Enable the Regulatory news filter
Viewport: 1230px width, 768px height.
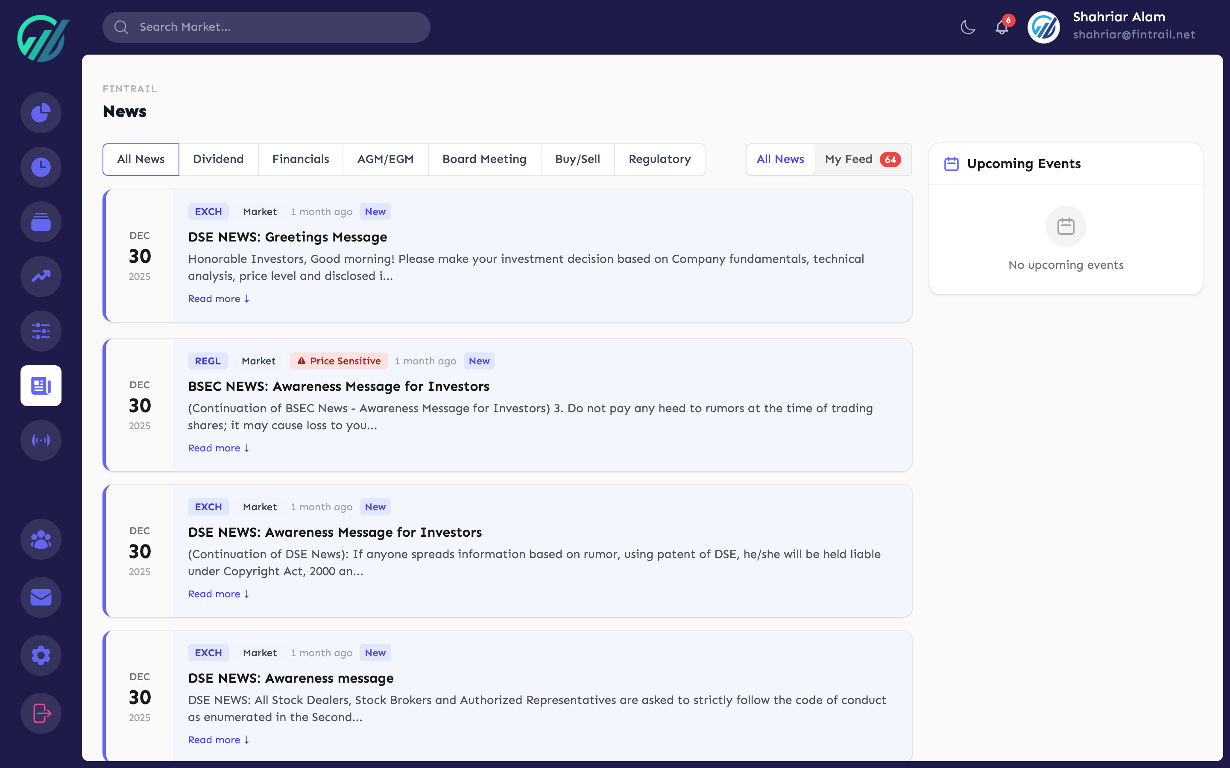click(660, 159)
